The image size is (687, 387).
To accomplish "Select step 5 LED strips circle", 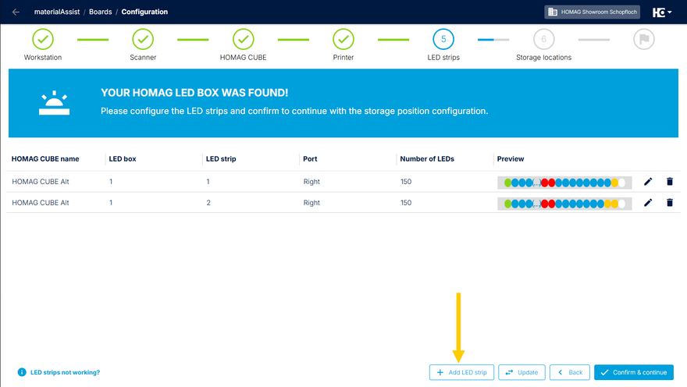I will point(443,39).
